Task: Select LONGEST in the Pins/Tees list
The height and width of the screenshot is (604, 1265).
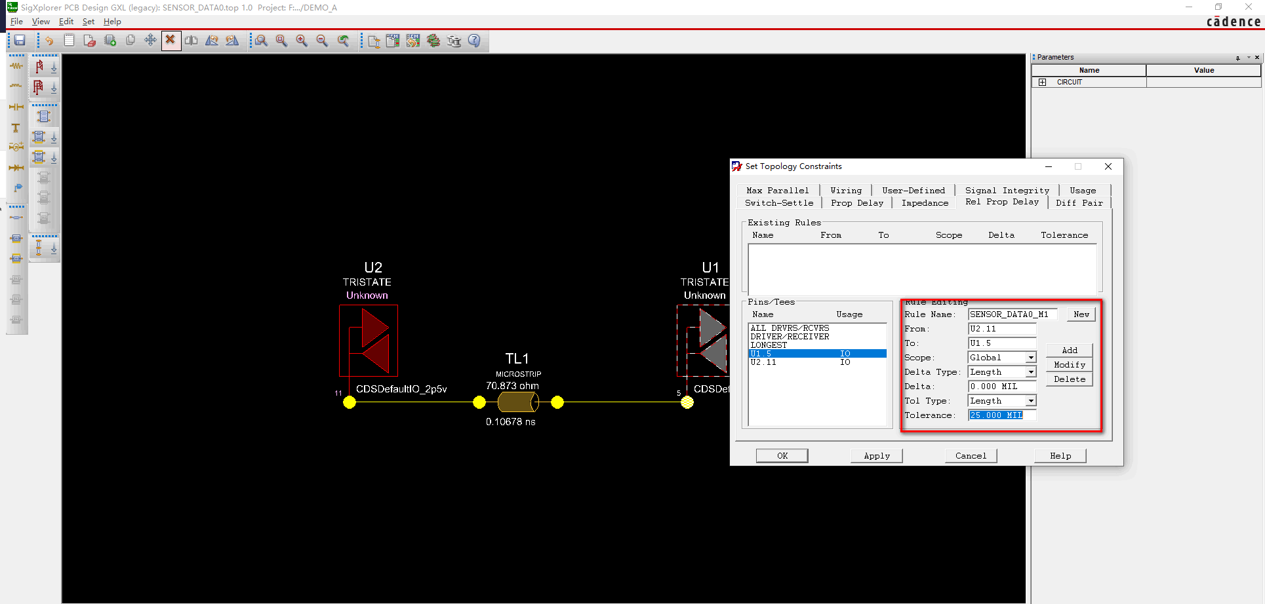Action: coord(817,345)
